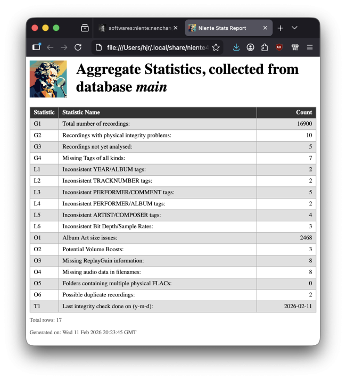The width and height of the screenshot is (346, 380).
Task: Open the Extensions puzzle-piece icon
Action: click(265, 47)
